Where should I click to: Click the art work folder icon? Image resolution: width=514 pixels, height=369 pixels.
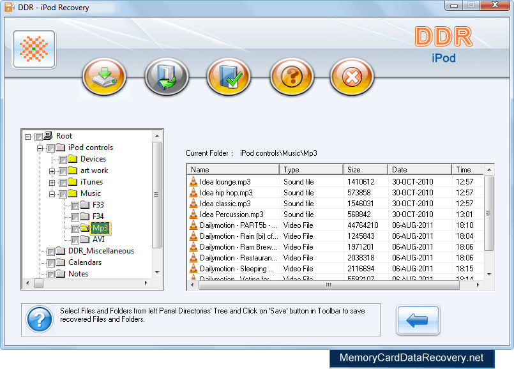coord(72,170)
